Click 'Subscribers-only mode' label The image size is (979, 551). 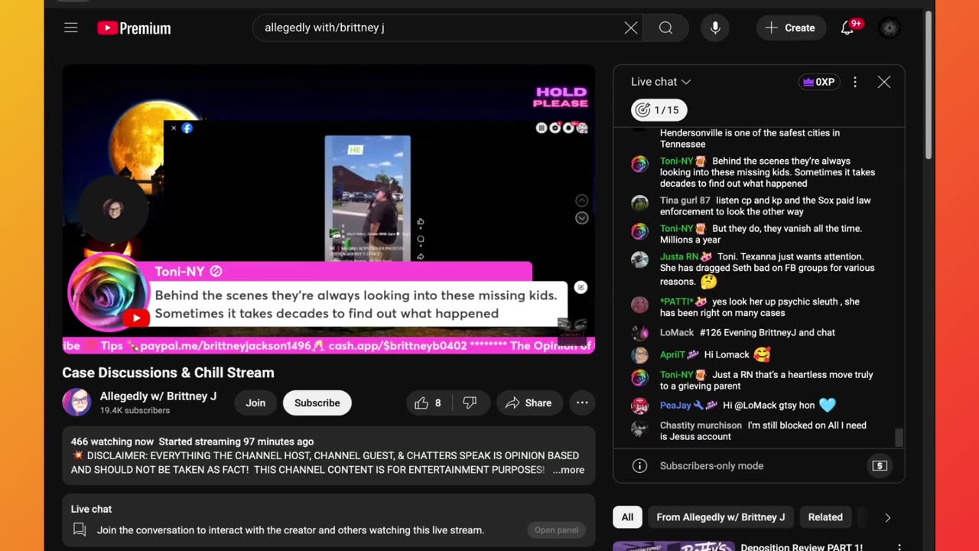pyautogui.click(x=711, y=466)
